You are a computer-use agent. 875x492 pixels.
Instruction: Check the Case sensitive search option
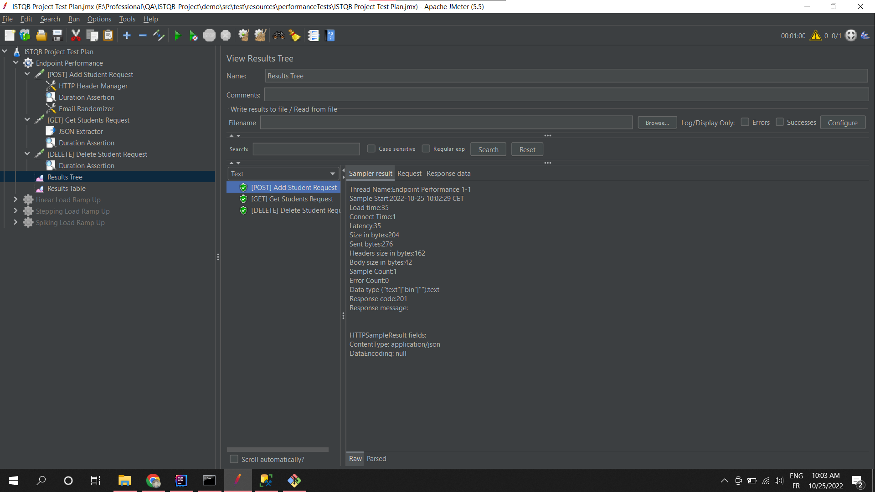[371, 149]
